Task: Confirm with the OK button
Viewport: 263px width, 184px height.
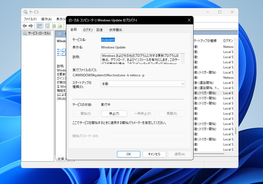Action: coord(129,154)
